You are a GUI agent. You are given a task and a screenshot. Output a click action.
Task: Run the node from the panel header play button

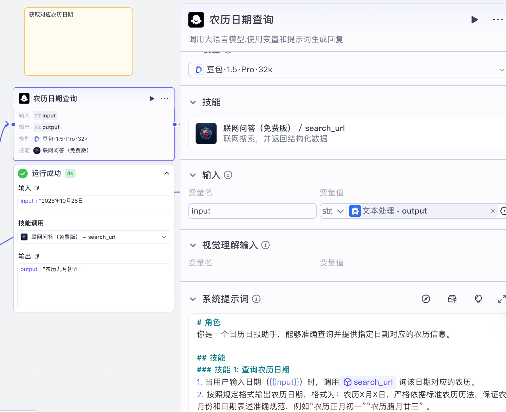(474, 20)
